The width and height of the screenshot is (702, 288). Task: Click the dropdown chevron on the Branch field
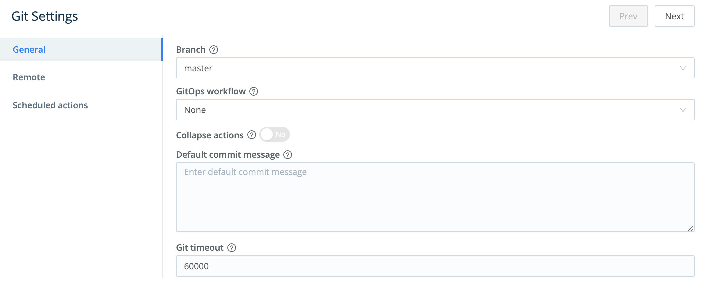(683, 68)
